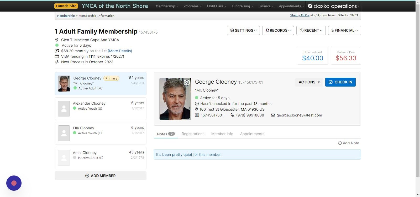420x197 pixels.
Task: Open the Settings dropdown button
Action: coord(243,30)
